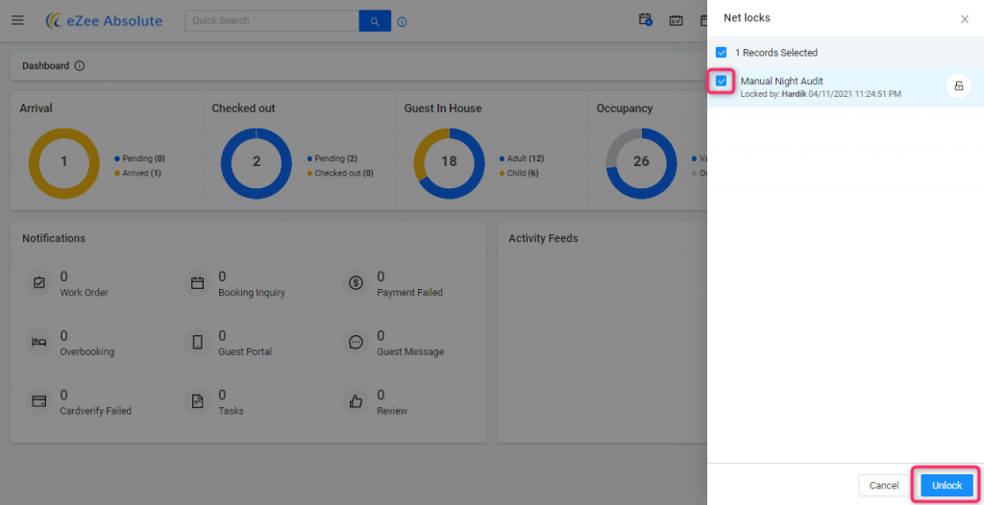Image resolution: width=984 pixels, height=505 pixels.
Task: Click the Payment Failed label
Action: tap(409, 292)
